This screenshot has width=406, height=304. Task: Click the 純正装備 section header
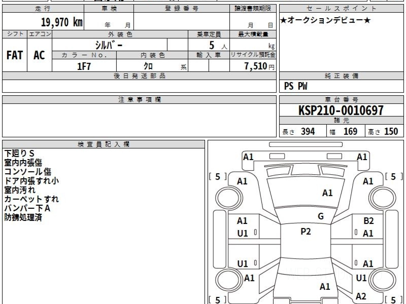(342, 76)
